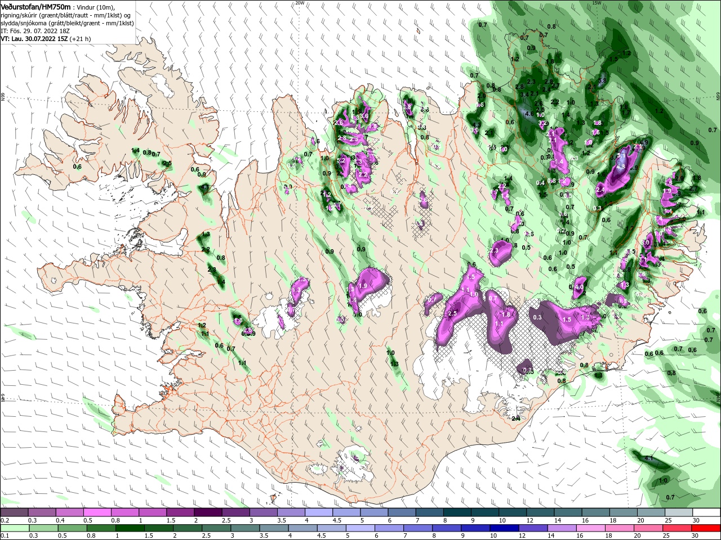
Task: Pick the lavender snow swatch between 4 and 4.5
Action: point(319,512)
